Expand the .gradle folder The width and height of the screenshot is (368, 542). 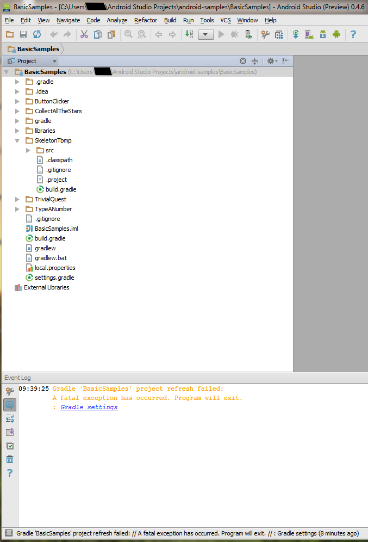point(17,82)
